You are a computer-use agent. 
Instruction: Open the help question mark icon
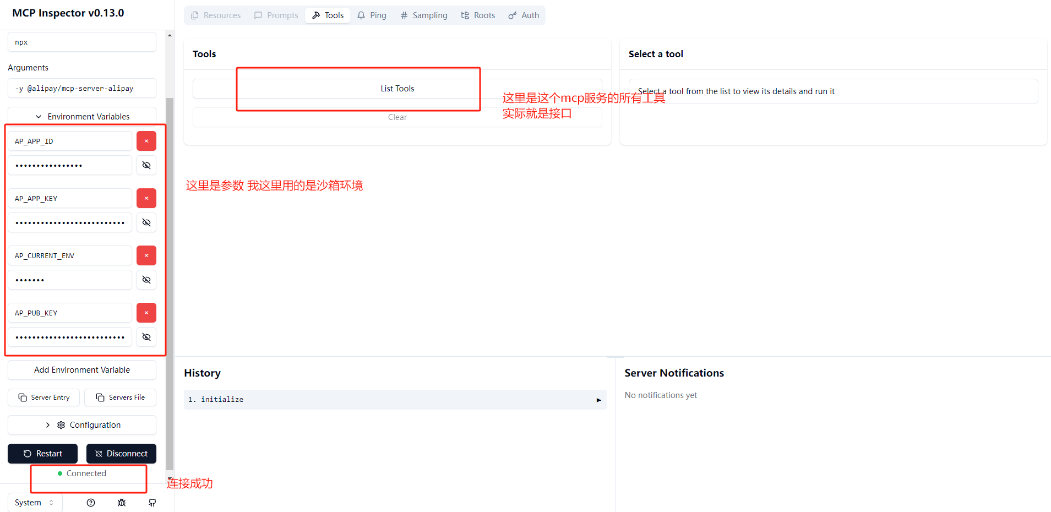point(90,503)
